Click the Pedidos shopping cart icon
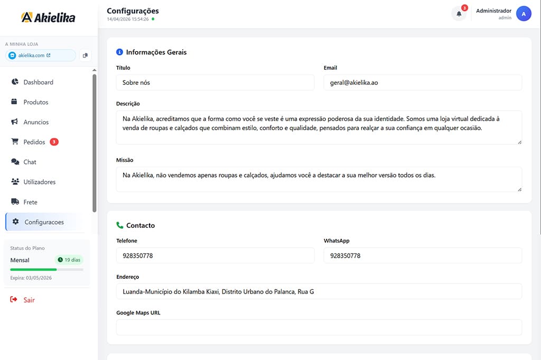The width and height of the screenshot is (541, 360). [15, 142]
